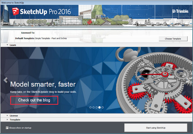
Task: Open Choose Template button
Action: tap(173, 39)
